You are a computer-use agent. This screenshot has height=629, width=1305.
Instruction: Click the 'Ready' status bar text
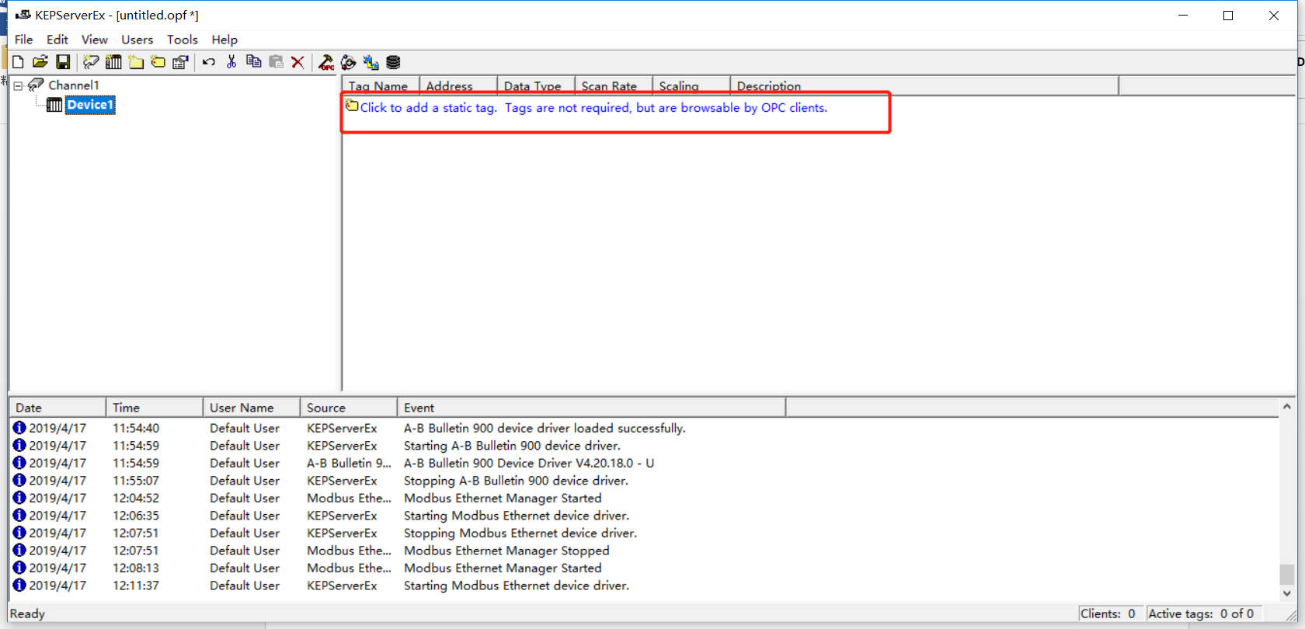click(27, 613)
